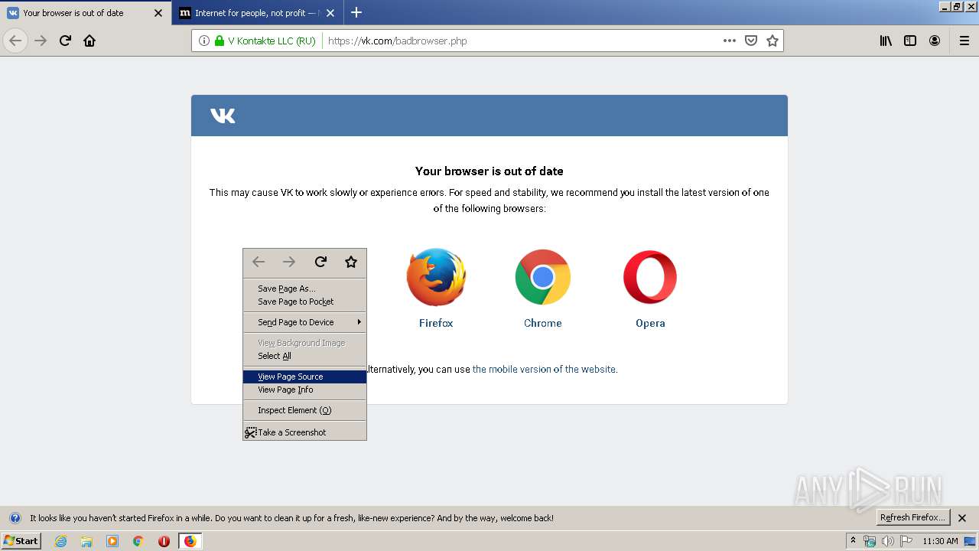Screen dimensions: 979x551
Task: Choose Take a Screenshot menu item
Action: [304, 432]
